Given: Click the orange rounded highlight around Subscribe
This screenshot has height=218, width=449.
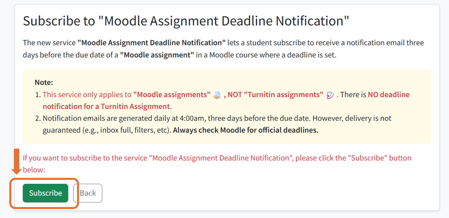Looking at the screenshot, I should pyautogui.click(x=77, y=192).
